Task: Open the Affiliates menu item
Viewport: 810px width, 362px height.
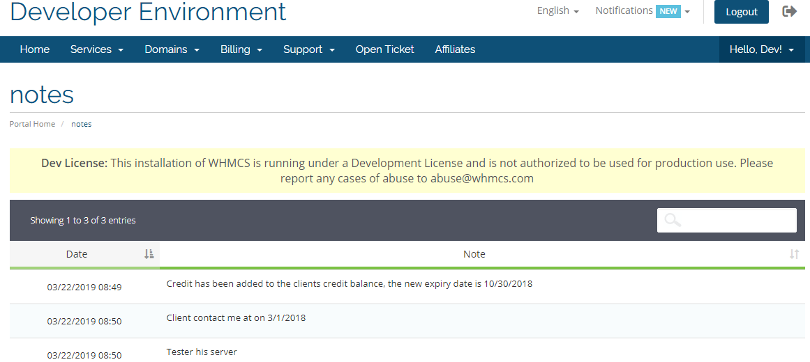Action: [x=455, y=49]
